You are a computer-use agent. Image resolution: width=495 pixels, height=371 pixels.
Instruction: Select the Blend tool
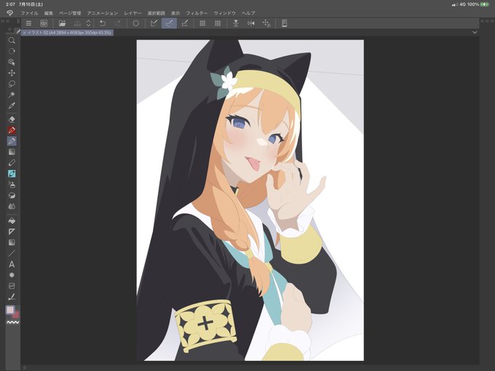[x=12, y=207]
